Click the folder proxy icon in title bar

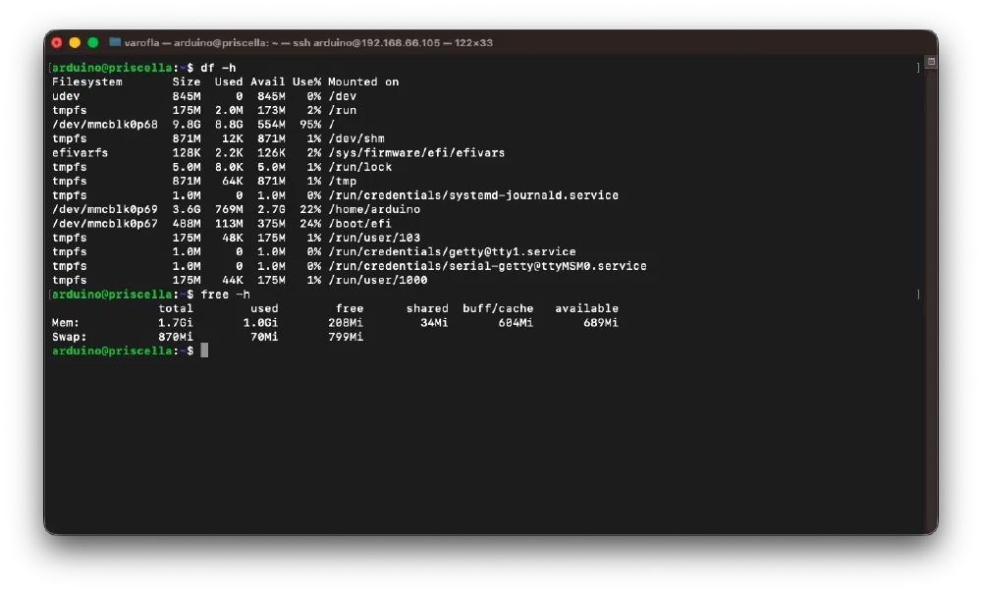pyautogui.click(x=115, y=42)
